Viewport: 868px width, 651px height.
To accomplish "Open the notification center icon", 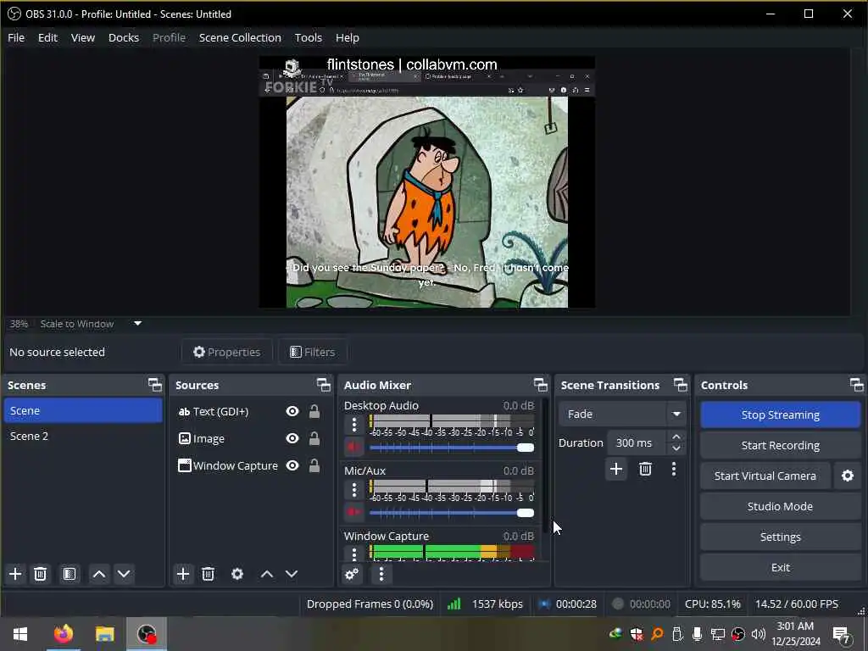I will [841, 634].
